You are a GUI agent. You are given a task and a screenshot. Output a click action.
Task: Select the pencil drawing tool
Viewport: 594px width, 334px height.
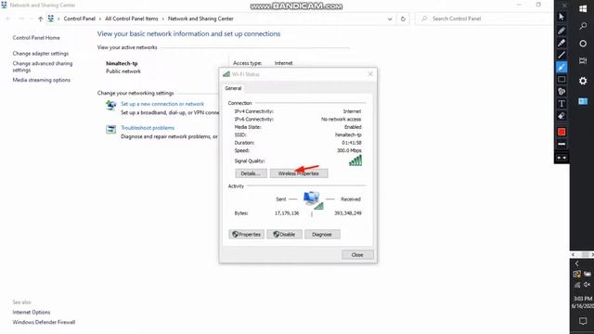(x=562, y=31)
